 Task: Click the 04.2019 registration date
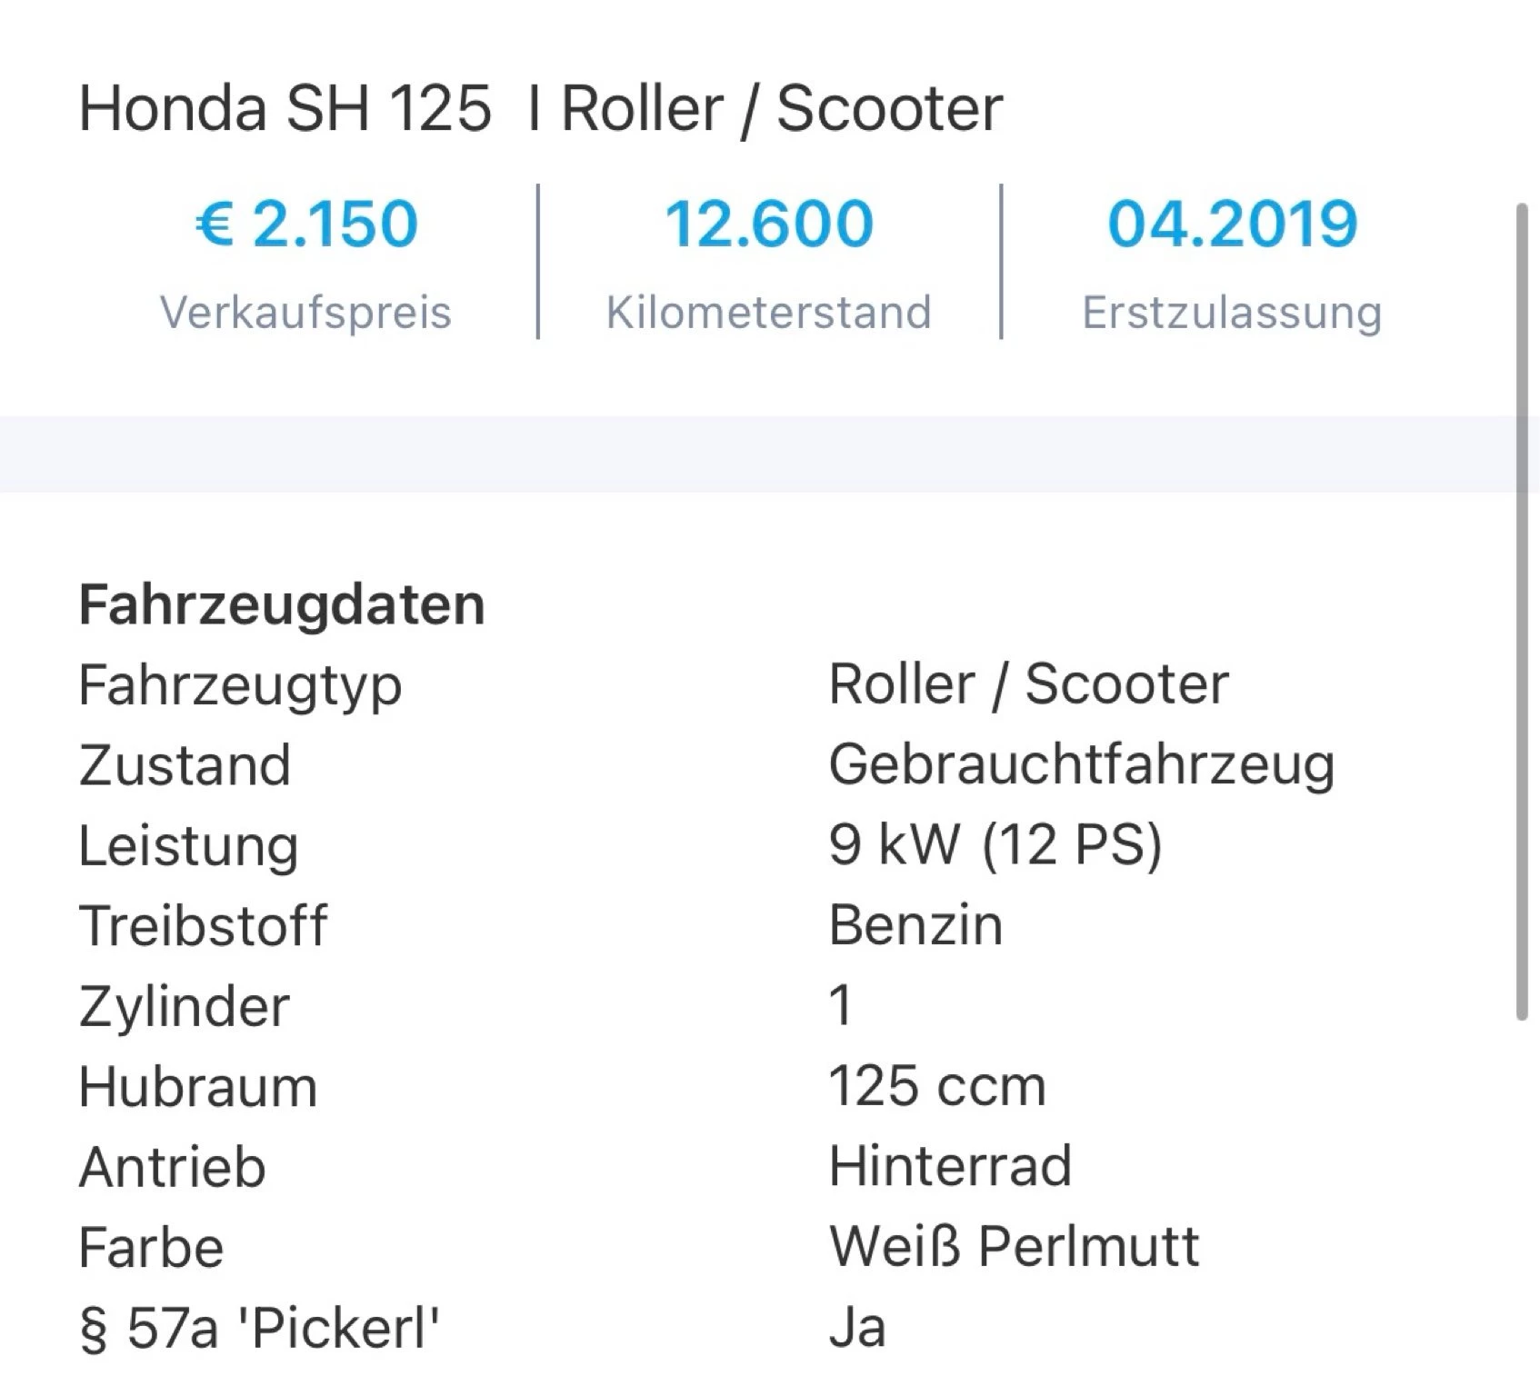coord(1232,224)
